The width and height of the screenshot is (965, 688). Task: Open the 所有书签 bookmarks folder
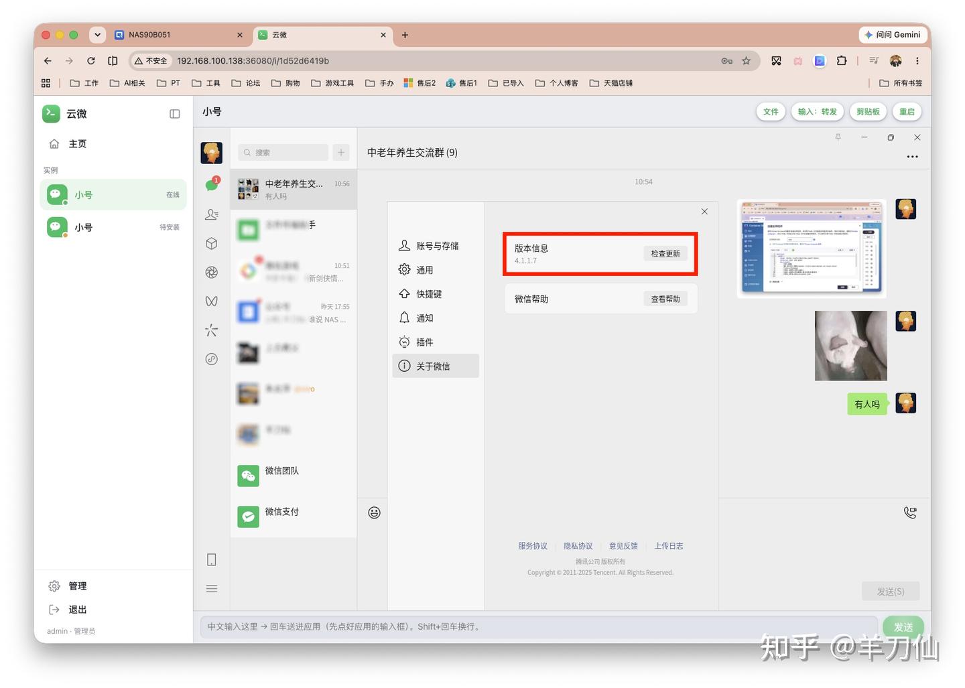901,83
